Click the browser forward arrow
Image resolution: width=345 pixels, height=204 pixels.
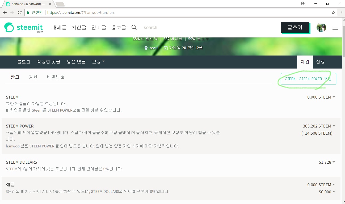tap(12, 12)
